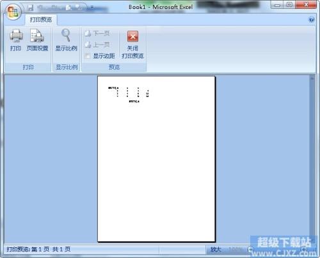Open the round Office button menu

(13, 11)
